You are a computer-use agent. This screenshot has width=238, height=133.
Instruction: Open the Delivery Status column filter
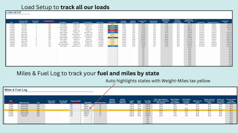pyautogui.click(x=118, y=22)
